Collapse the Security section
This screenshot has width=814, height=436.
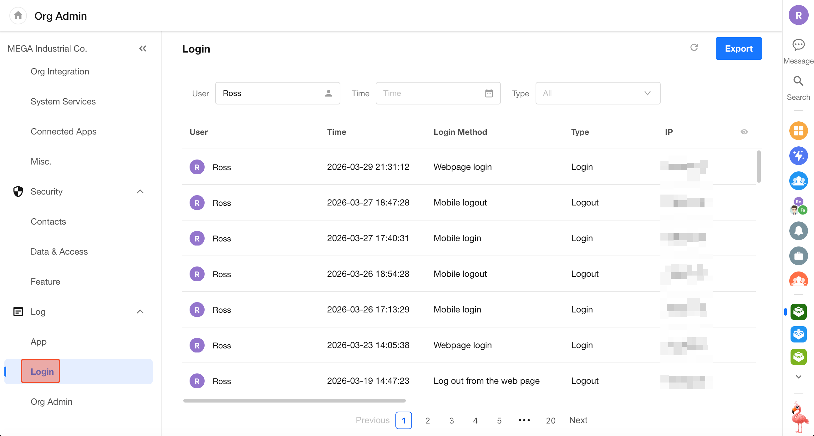coord(140,191)
